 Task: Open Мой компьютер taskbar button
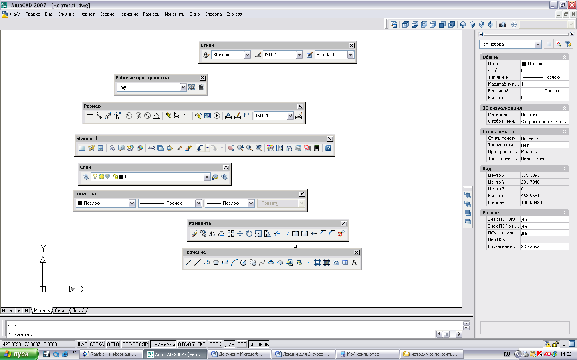[x=368, y=354]
